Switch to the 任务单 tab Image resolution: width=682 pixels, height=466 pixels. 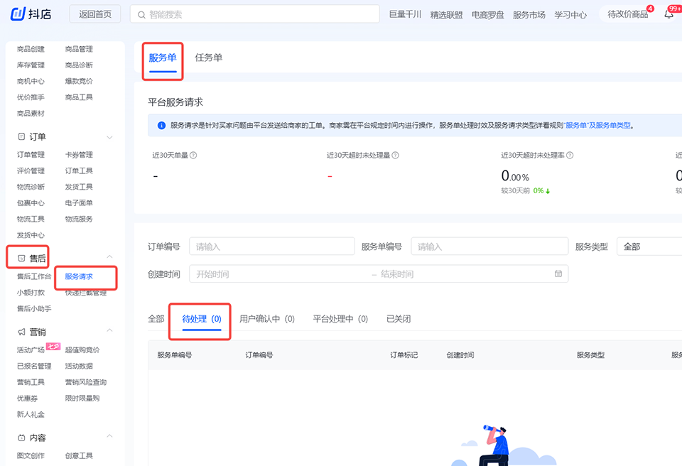(208, 58)
